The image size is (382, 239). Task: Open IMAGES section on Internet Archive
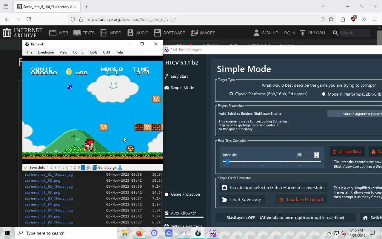(x=203, y=33)
